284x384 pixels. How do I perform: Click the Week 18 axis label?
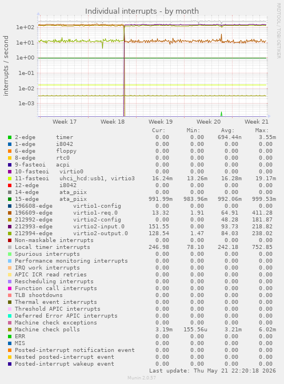[113, 122]
